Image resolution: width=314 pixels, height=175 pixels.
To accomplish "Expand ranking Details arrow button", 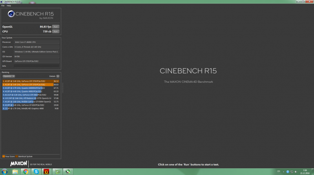I will point(58,76).
